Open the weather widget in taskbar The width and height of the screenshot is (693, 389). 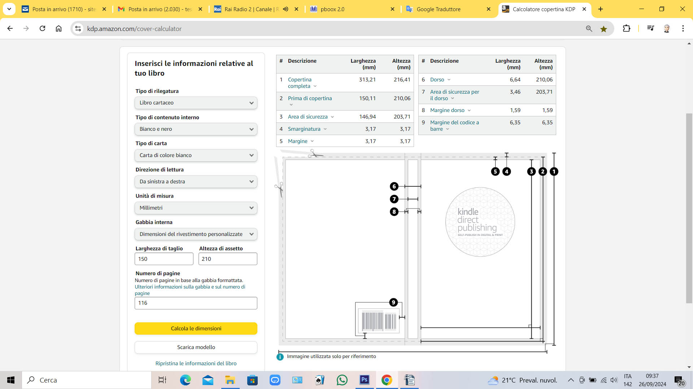point(522,380)
